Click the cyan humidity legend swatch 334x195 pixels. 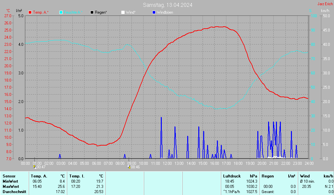click(x=61, y=12)
